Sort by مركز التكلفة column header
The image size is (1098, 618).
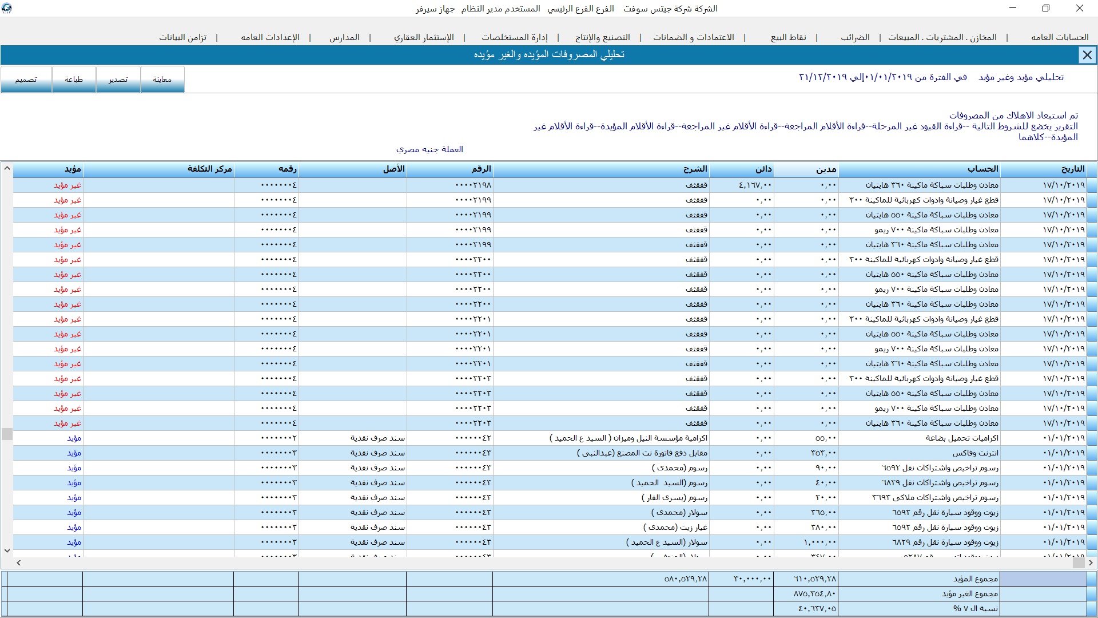[158, 169]
